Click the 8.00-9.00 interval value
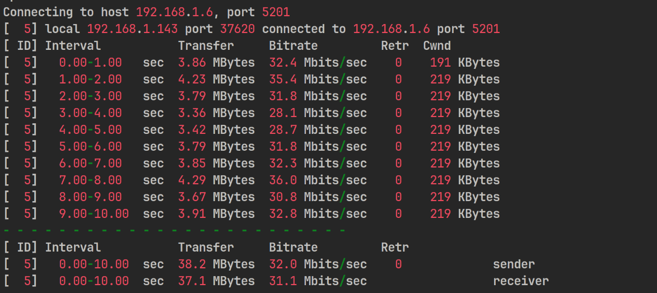 coord(91,197)
